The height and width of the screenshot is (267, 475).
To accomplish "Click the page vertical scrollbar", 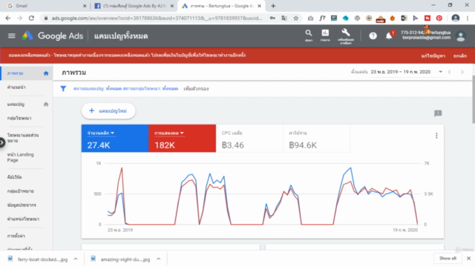I will pos(474,99).
